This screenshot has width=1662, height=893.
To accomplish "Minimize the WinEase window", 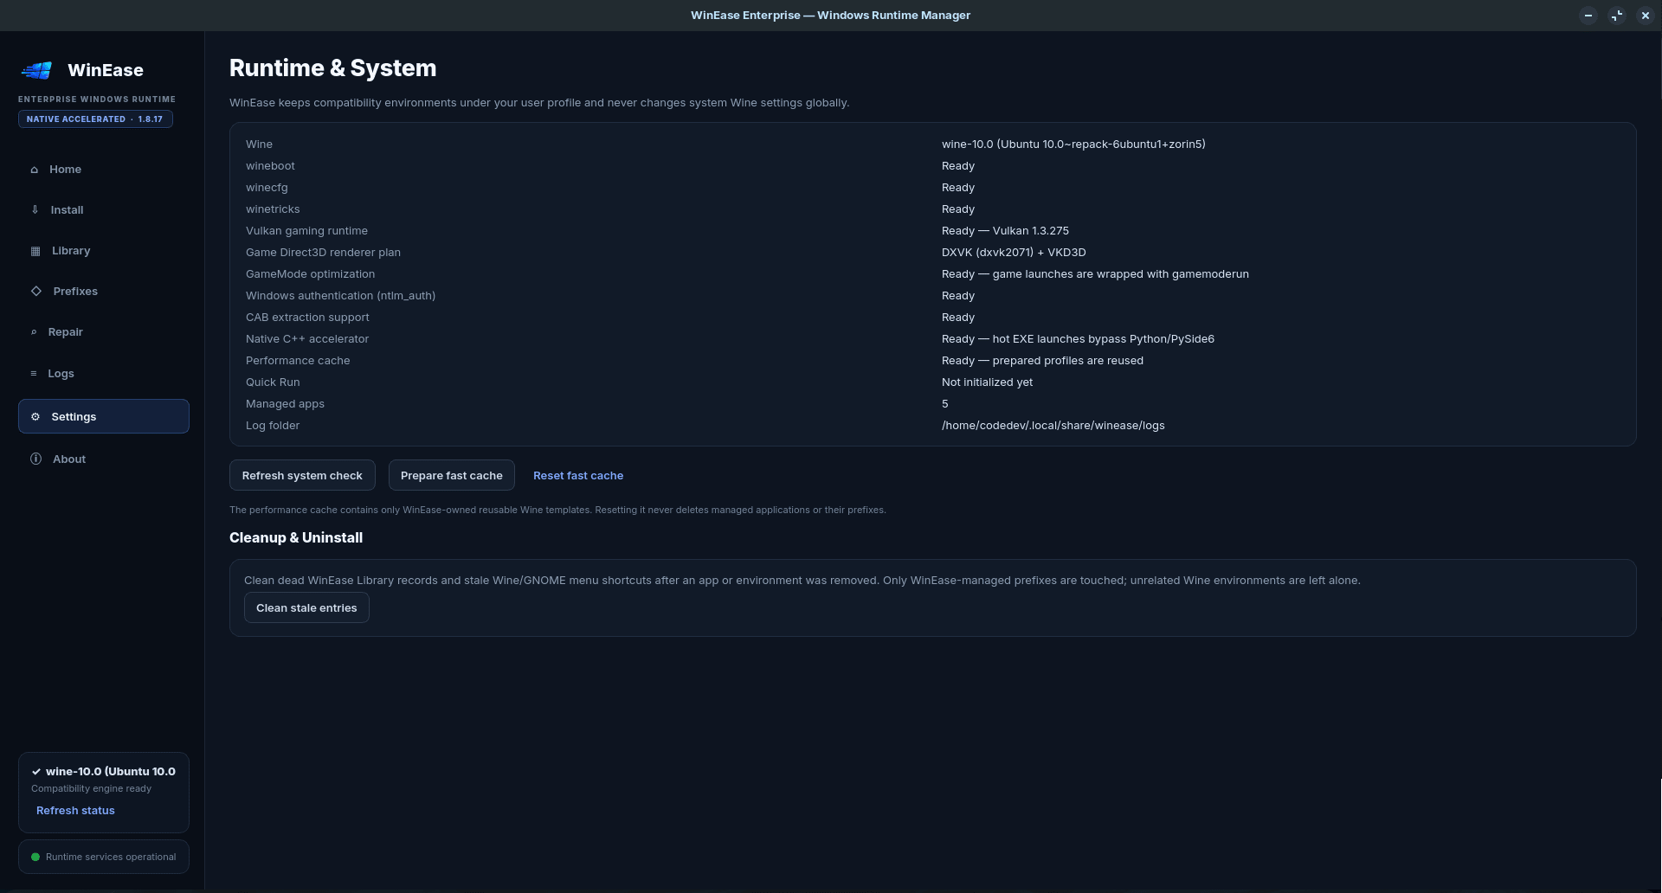I will pyautogui.click(x=1588, y=16).
